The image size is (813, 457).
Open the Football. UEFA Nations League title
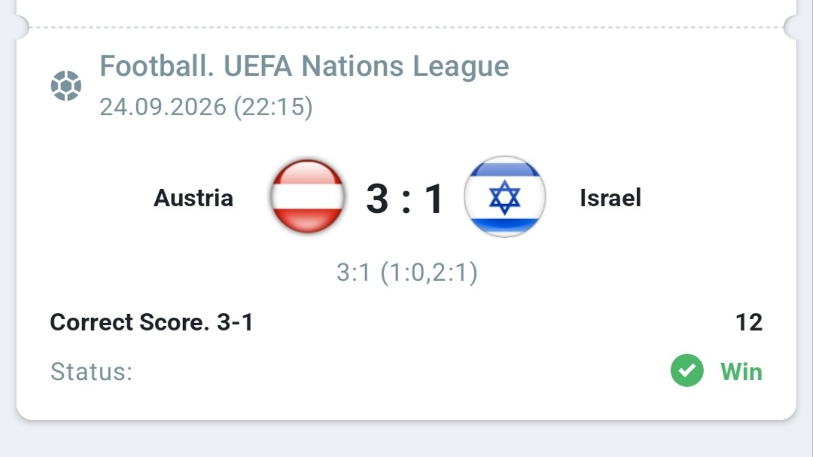[304, 66]
